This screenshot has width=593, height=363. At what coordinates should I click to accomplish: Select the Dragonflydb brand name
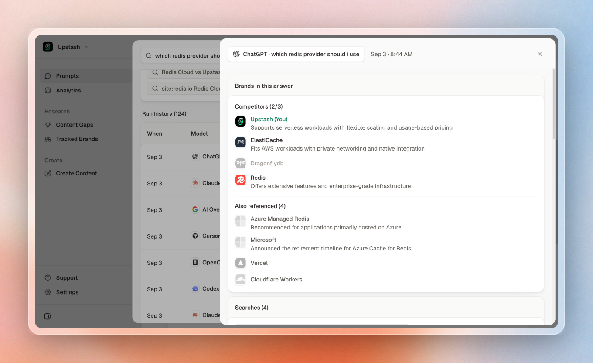[x=267, y=163]
